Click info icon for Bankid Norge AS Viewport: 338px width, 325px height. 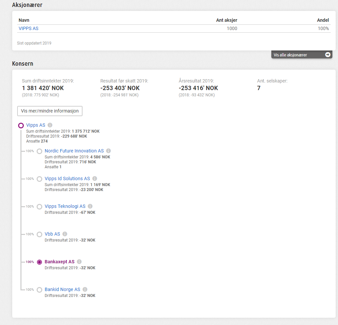point(85,289)
